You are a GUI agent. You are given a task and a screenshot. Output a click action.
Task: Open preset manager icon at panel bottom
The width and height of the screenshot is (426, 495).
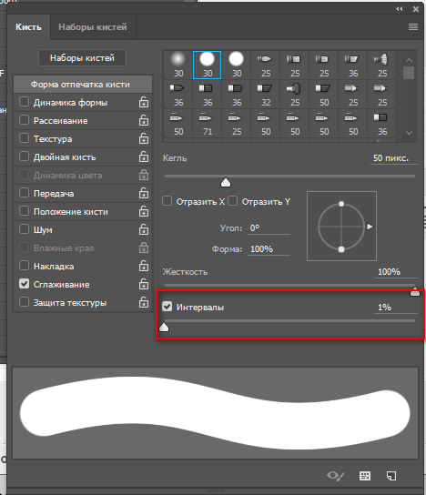365,476
